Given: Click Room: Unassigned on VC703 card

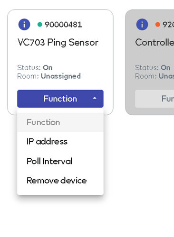Looking at the screenshot, I should [49, 76].
